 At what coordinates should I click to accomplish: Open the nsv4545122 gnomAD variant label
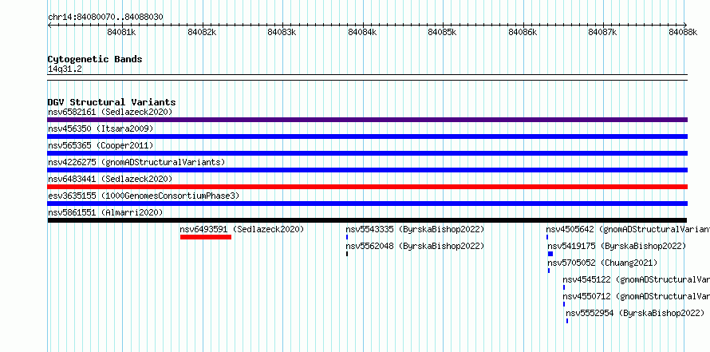tap(636, 279)
